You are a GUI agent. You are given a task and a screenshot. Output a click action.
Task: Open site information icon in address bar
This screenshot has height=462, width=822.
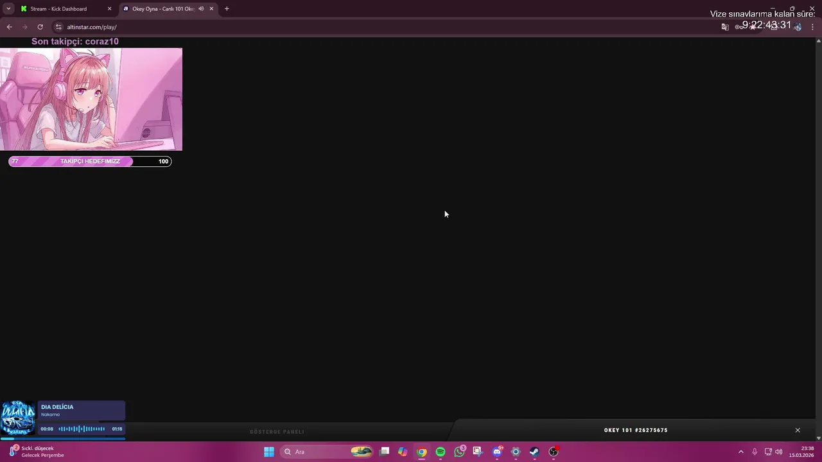click(58, 27)
